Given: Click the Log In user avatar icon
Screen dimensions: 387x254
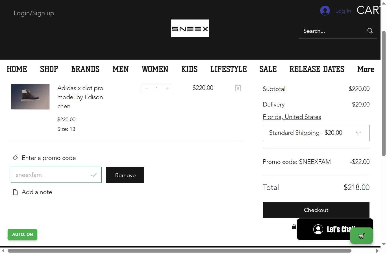Looking at the screenshot, I should point(325,11).
